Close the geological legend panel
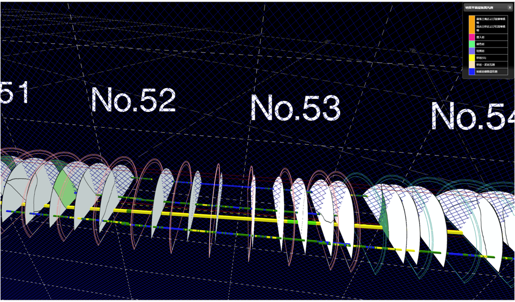 [x=510, y=7]
